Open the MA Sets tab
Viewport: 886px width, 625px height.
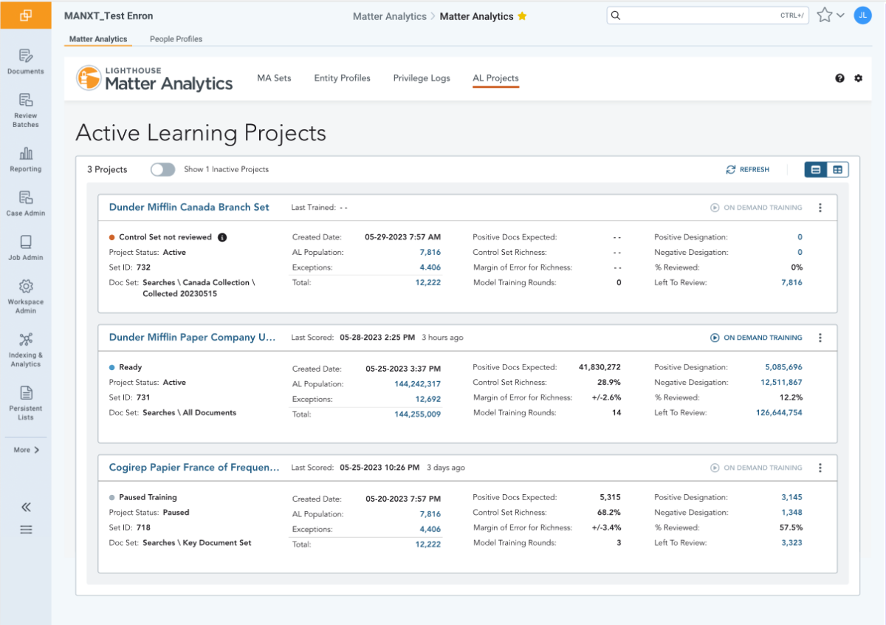(x=274, y=78)
